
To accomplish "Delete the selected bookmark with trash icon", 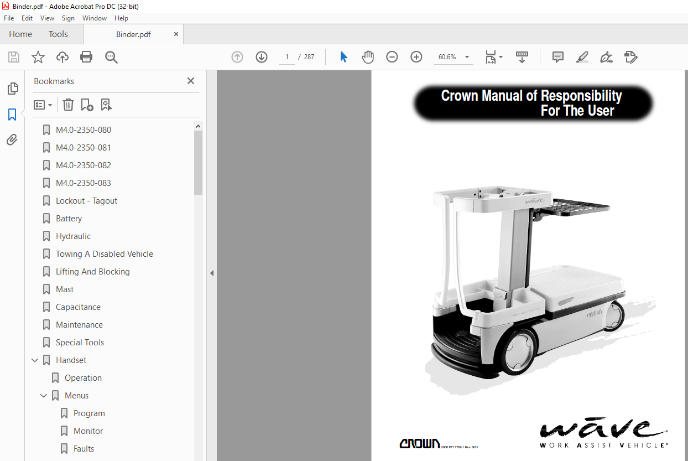I will (x=68, y=105).
